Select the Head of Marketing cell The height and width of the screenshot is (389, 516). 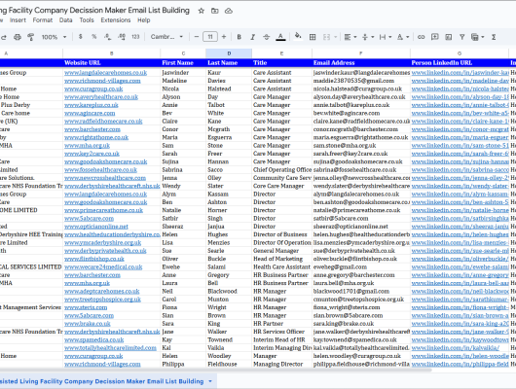tap(282, 259)
